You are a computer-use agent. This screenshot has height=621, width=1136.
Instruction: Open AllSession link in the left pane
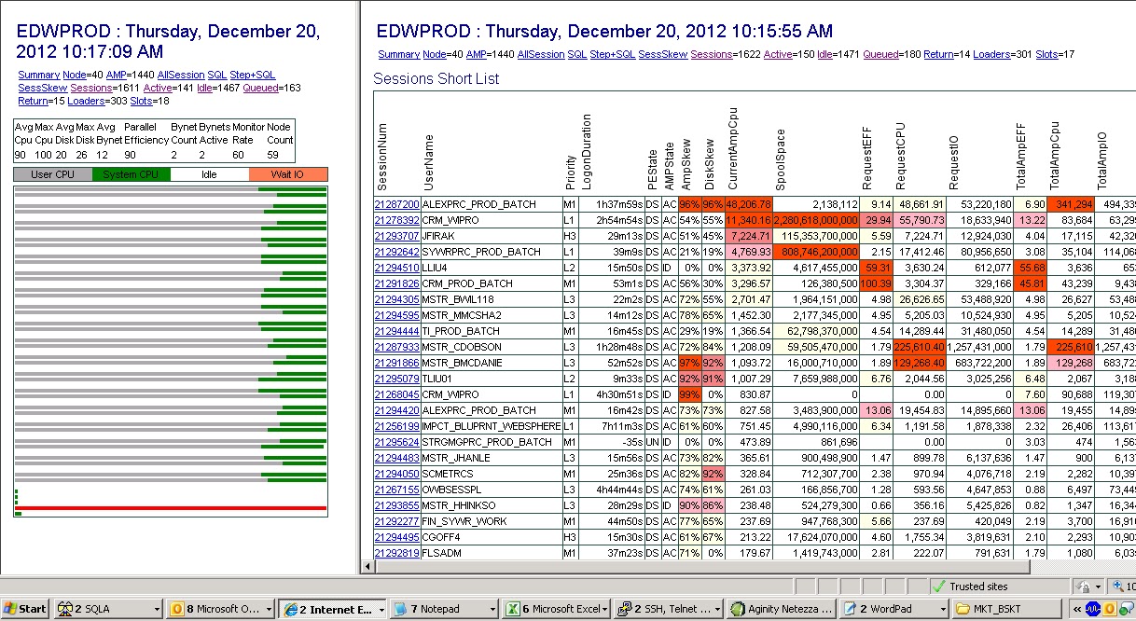tap(181, 75)
